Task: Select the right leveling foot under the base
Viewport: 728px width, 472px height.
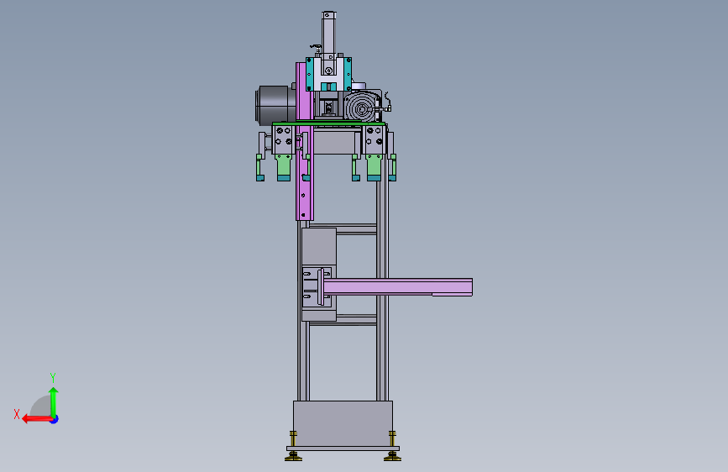Action: pyautogui.click(x=392, y=447)
